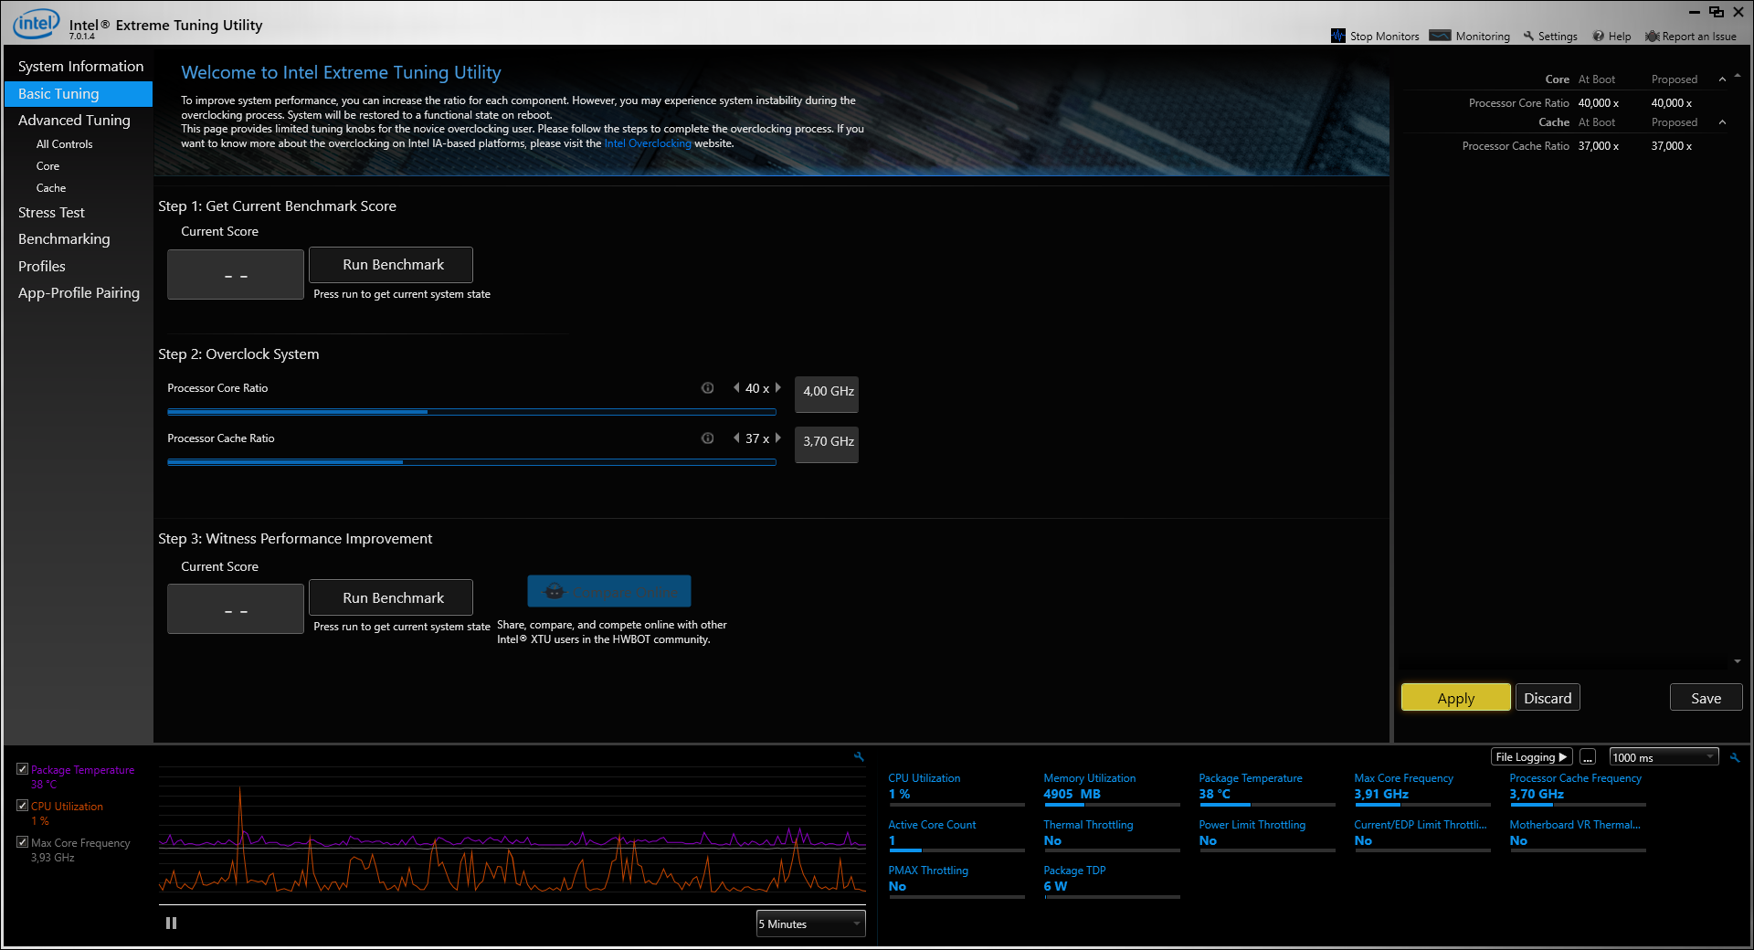Toggle the CPU Utilization checkbox
1754x950 pixels.
point(23,806)
